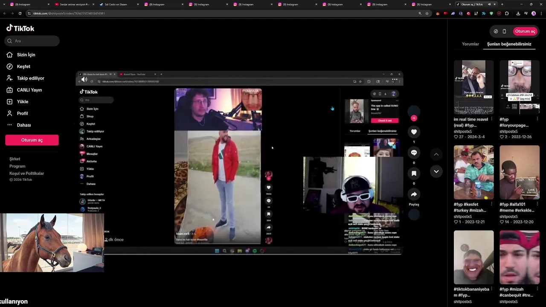Open the TikTok logo home link

(x=20, y=28)
